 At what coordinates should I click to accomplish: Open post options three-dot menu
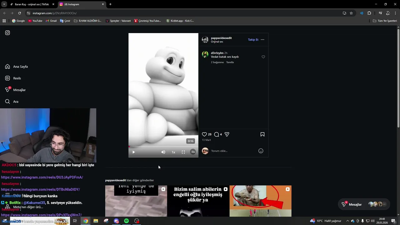tap(262, 40)
